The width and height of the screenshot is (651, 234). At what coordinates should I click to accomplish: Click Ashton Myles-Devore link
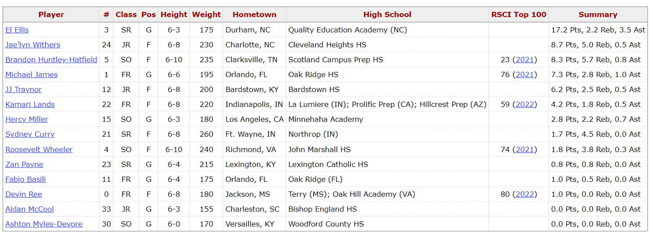click(x=44, y=224)
